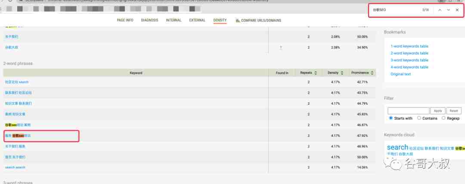This screenshot has height=184, width=465.
Task: Select the Regexp radio option
Action: coord(443,118)
